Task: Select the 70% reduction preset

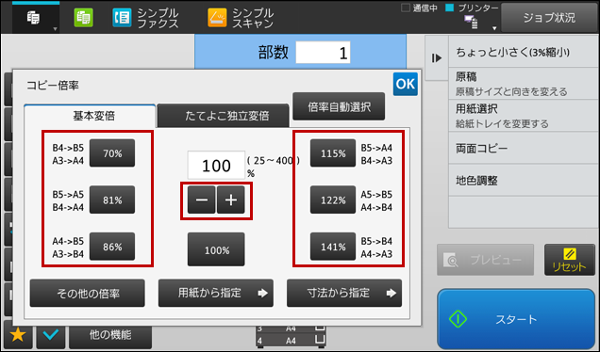Action: point(112,153)
